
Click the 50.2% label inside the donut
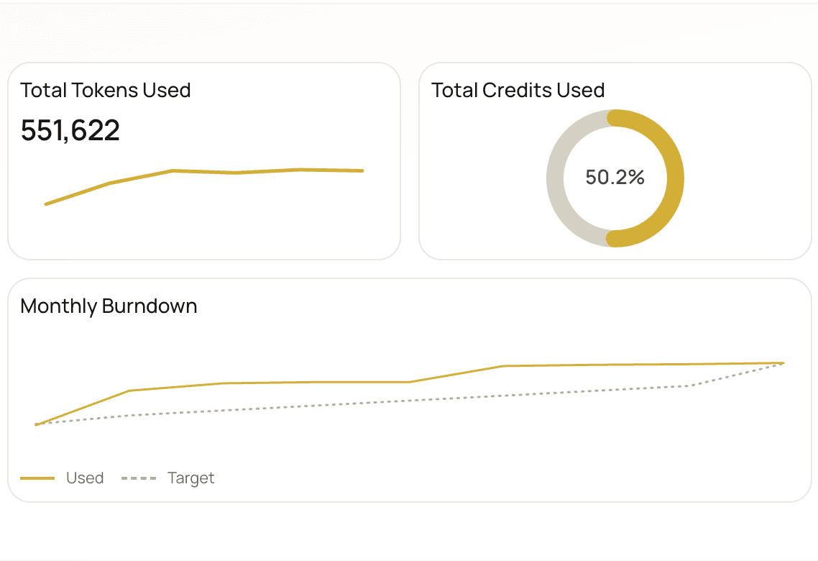[x=615, y=178]
